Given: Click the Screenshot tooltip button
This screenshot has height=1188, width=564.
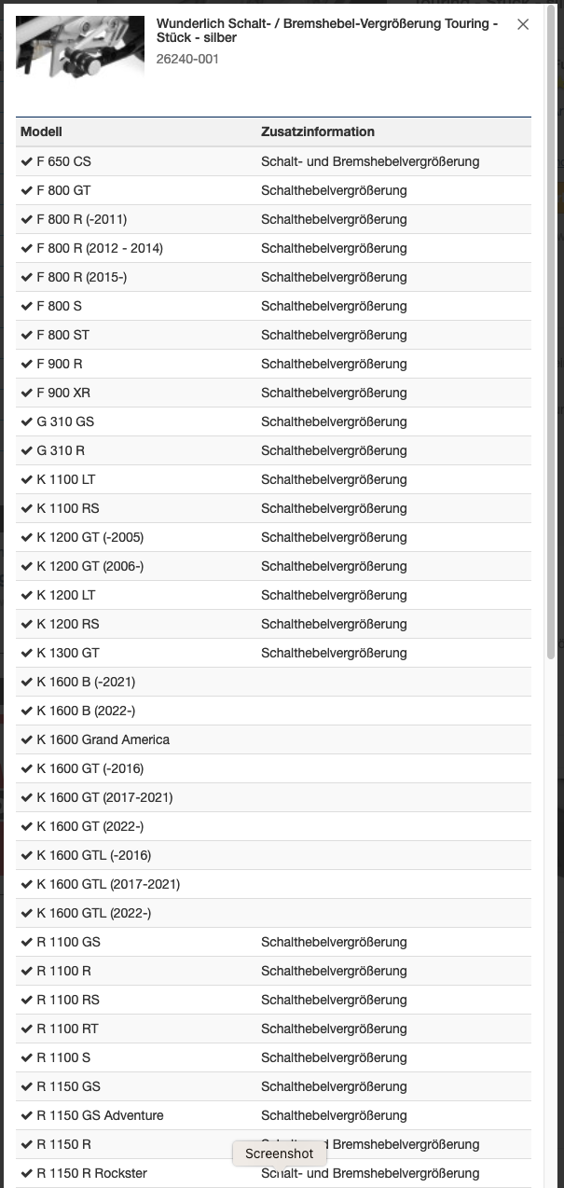Looking at the screenshot, I should [x=280, y=1153].
